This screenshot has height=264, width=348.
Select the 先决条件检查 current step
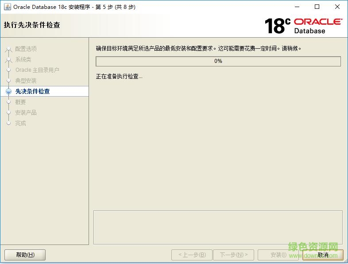(x=33, y=91)
